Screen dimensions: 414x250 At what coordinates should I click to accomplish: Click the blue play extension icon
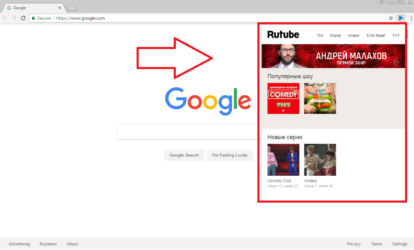pos(401,18)
